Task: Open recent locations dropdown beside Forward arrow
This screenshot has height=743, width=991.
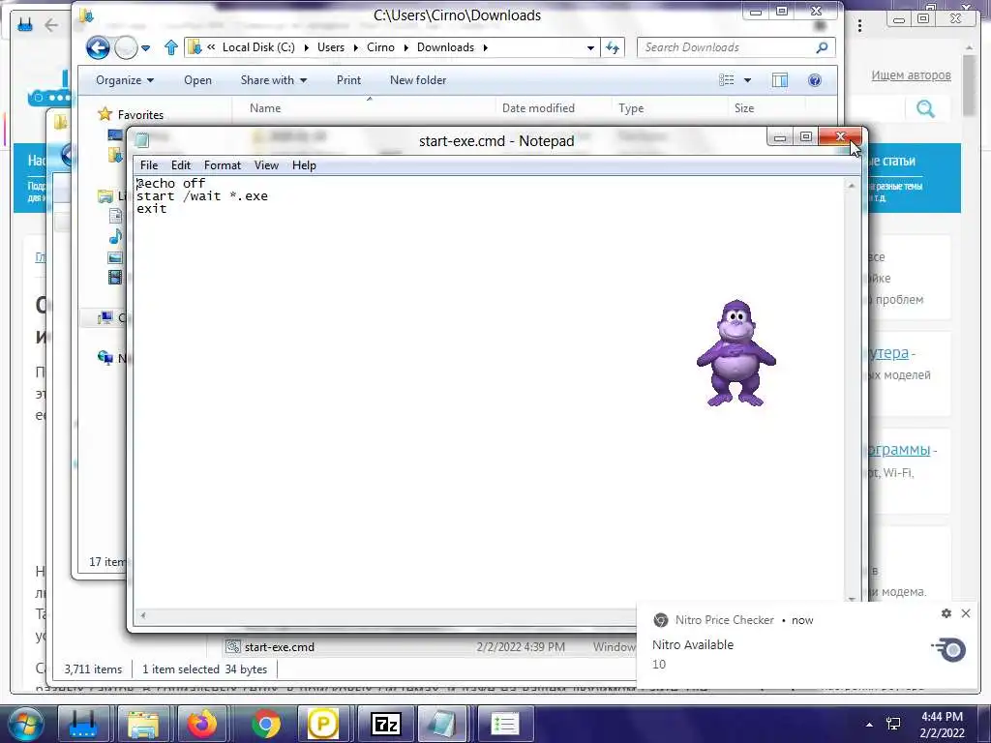Action: point(145,48)
